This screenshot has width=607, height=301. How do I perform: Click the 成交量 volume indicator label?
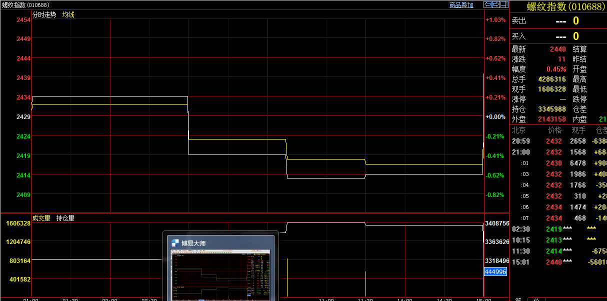pyautogui.click(x=41, y=218)
